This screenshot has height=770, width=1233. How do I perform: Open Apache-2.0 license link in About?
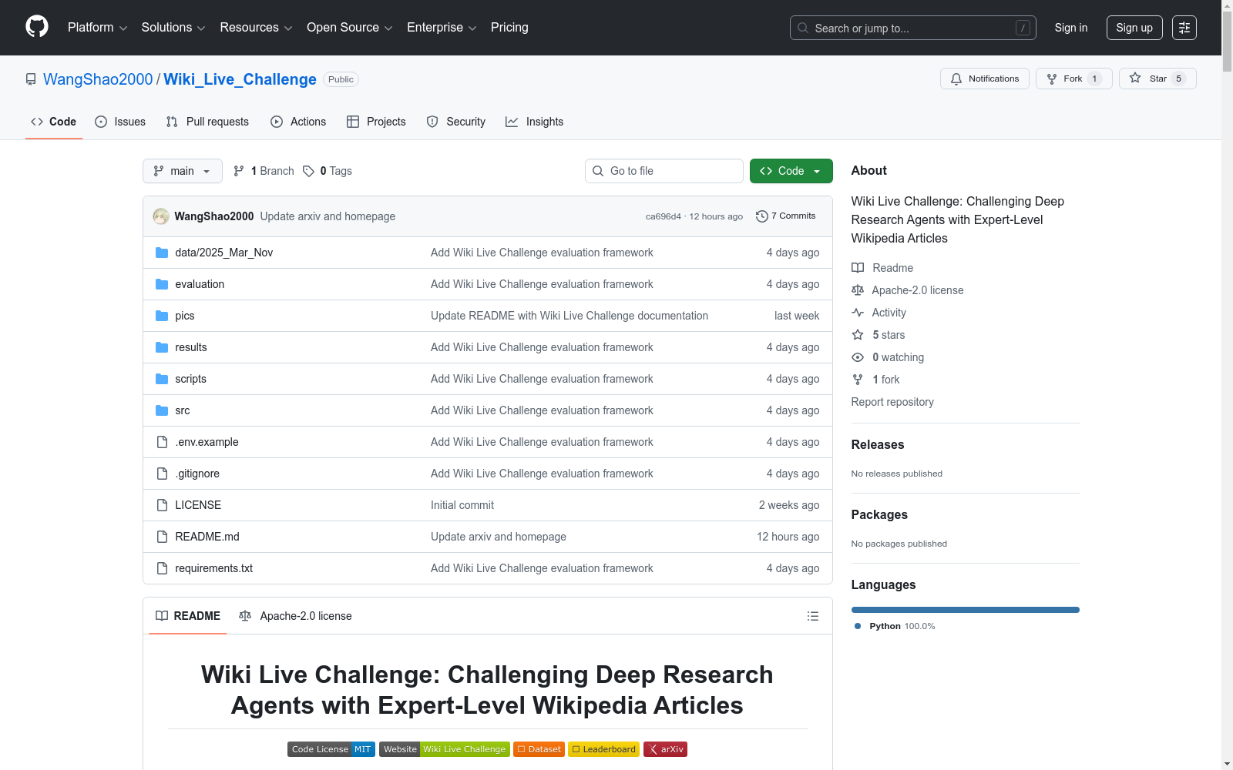click(x=908, y=290)
